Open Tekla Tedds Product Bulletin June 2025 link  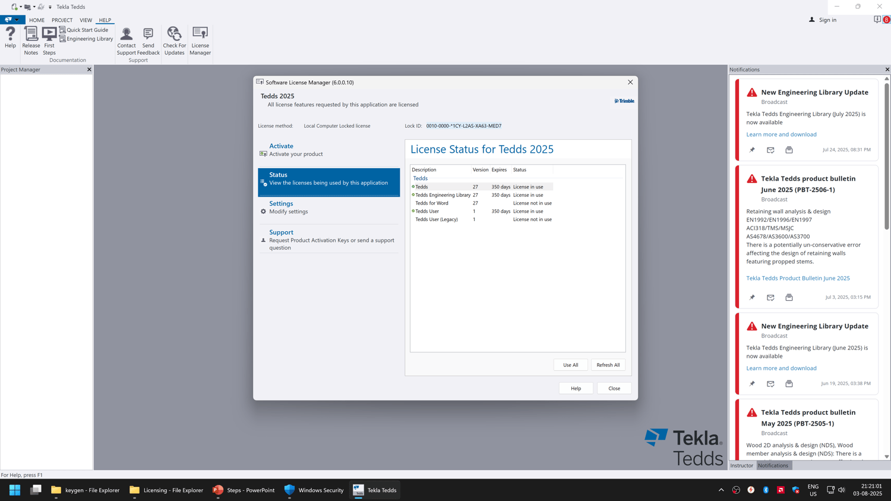pyautogui.click(x=798, y=278)
